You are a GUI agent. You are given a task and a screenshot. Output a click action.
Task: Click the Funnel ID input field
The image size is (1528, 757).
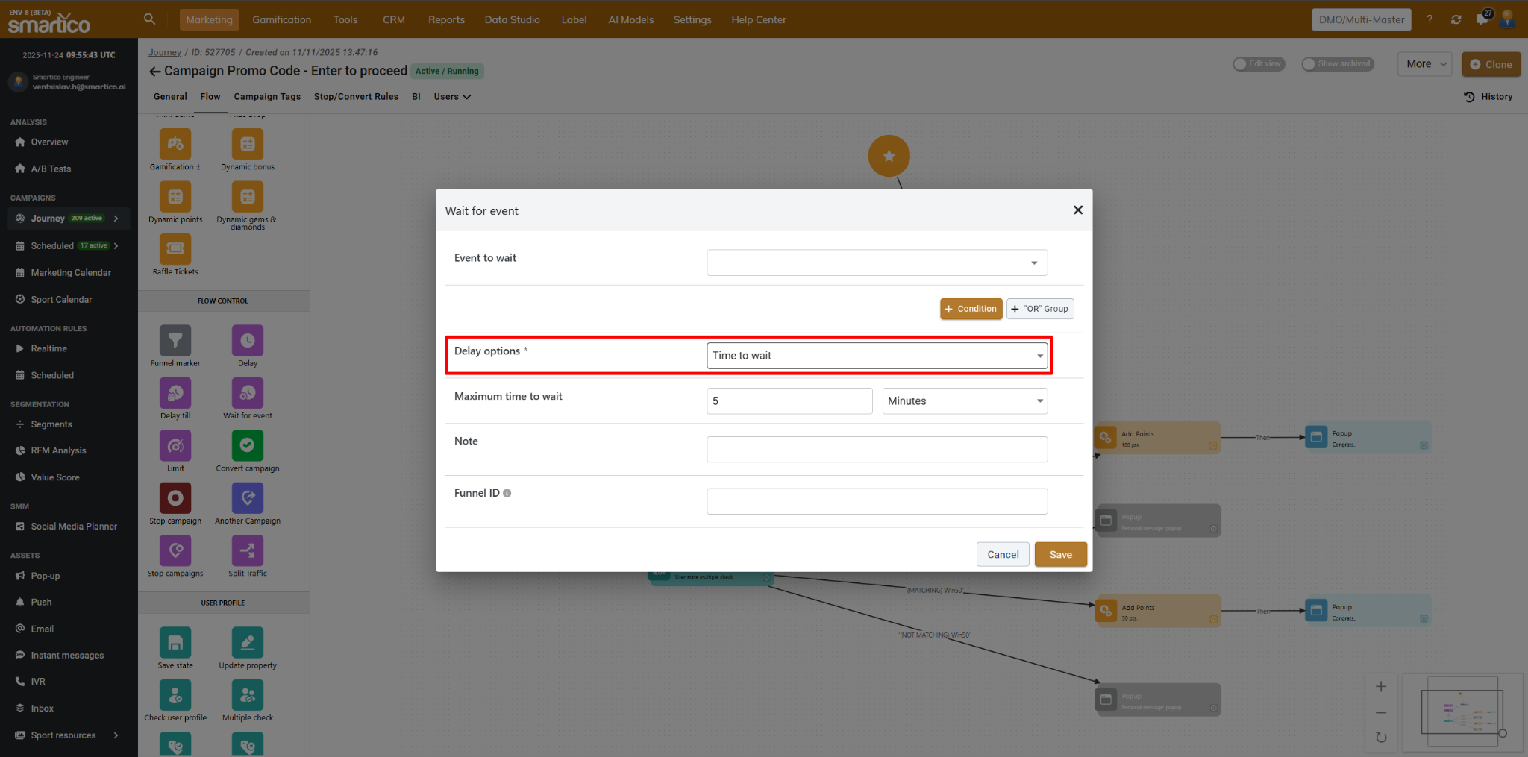point(877,501)
